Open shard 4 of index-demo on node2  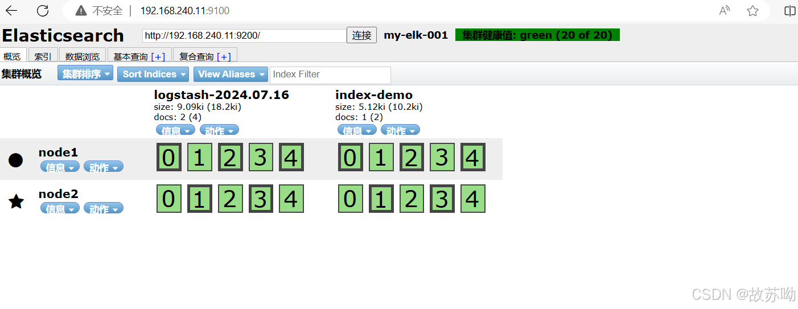click(x=473, y=199)
